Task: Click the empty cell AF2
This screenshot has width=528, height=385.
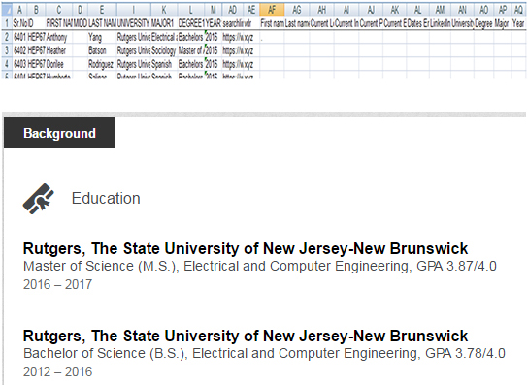Action: point(272,37)
